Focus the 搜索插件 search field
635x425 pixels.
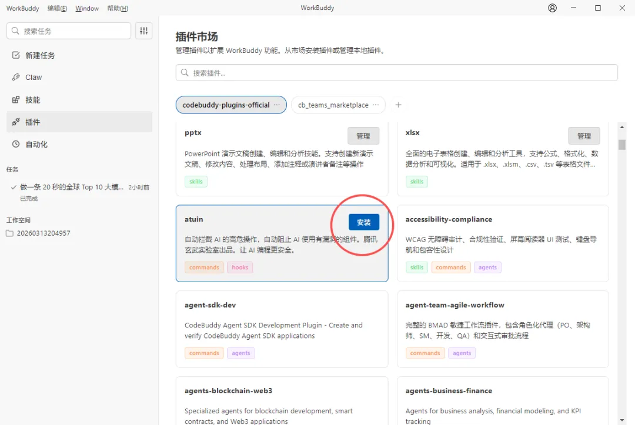point(396,73)
